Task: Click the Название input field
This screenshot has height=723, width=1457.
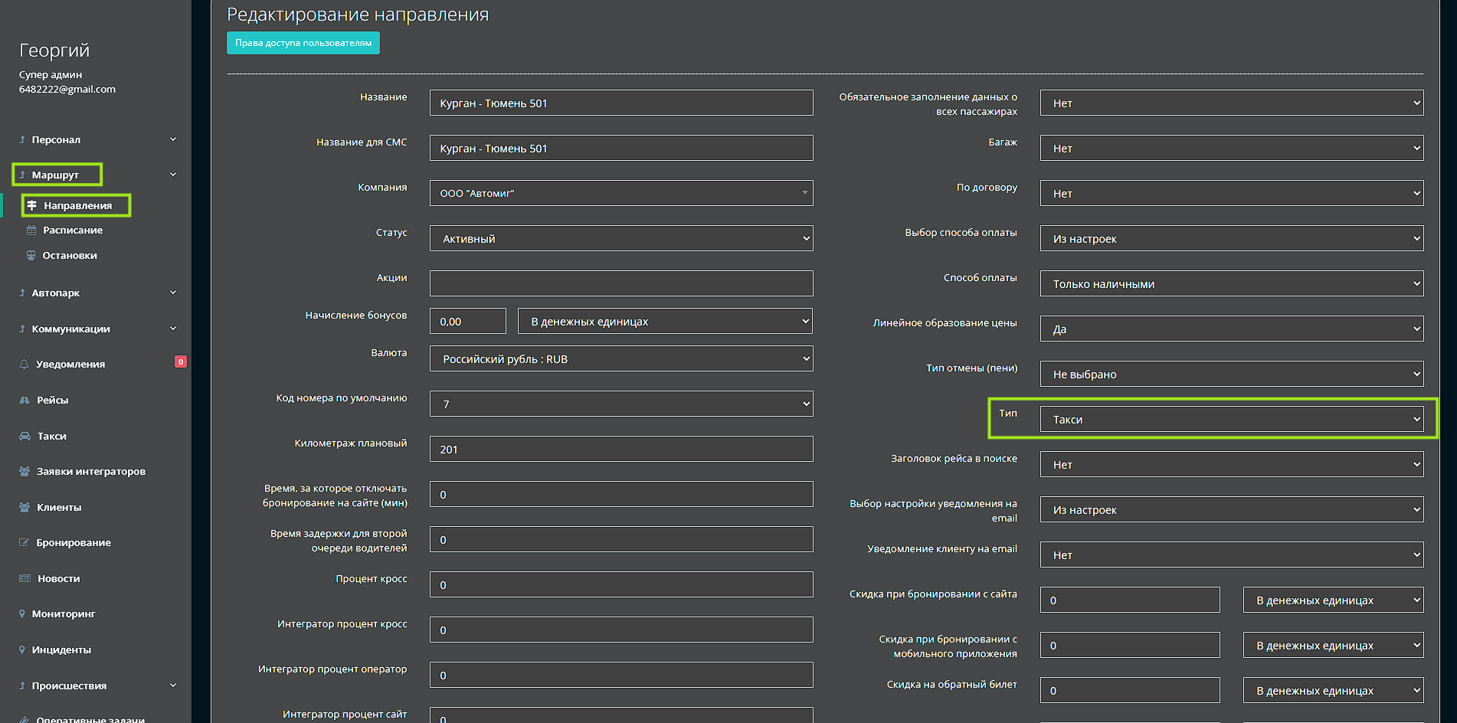Action: click(620, 103)
